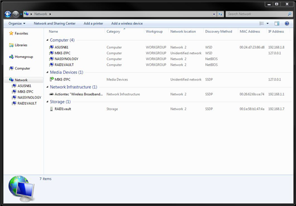This screenshot has width=296, height=206.
Task: Sort by the Network location column header
Action: [183, 31]
